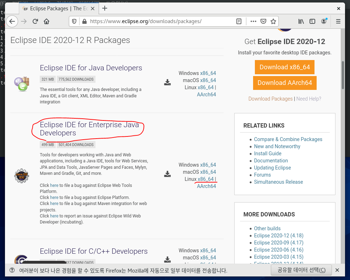This screenshot has width=350, height=280.
Task: Open page actions three-dots menu
Action: (253, 21)
